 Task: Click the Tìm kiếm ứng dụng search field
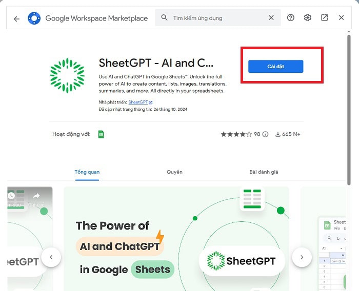coord(218,18)
